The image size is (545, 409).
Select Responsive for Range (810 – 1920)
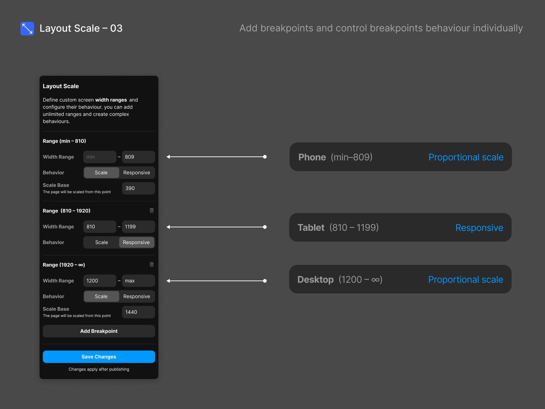pos(137,242)
